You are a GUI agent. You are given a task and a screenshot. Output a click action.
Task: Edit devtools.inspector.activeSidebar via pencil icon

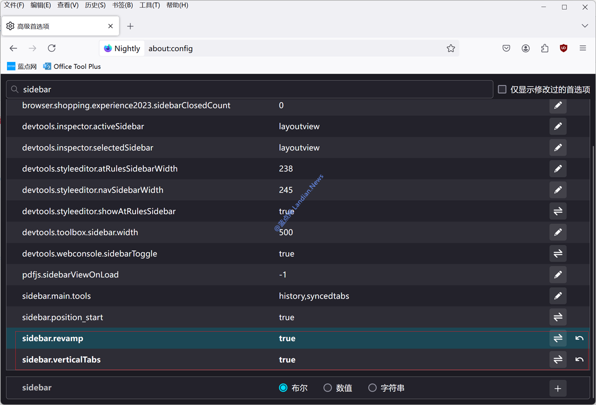(558, 126)
